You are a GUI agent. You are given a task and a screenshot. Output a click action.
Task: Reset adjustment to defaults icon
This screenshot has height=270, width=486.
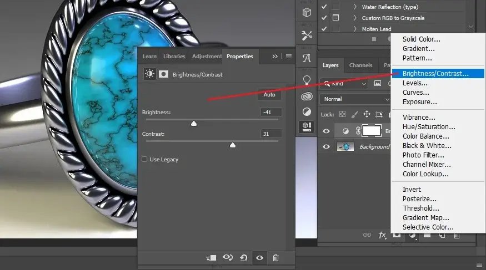click(244, 258)
